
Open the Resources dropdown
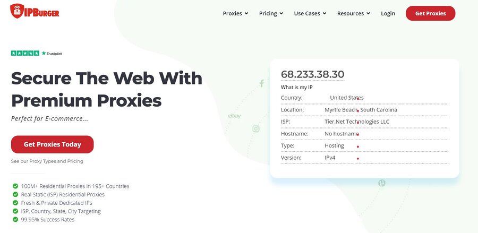[354, 13]
